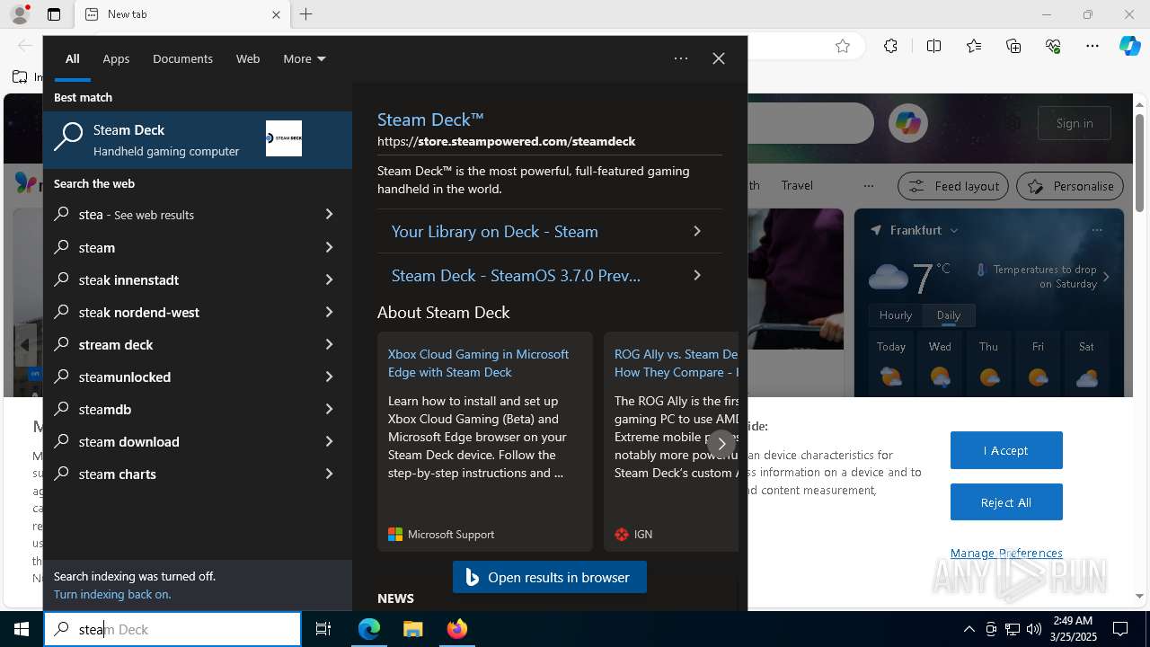Add a new browser tab

click(306, 14)
